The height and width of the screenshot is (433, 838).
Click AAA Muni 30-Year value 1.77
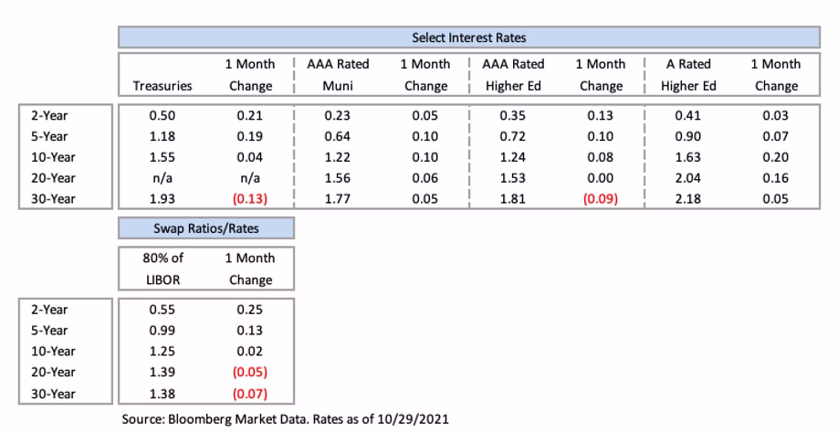coord(338,199)
